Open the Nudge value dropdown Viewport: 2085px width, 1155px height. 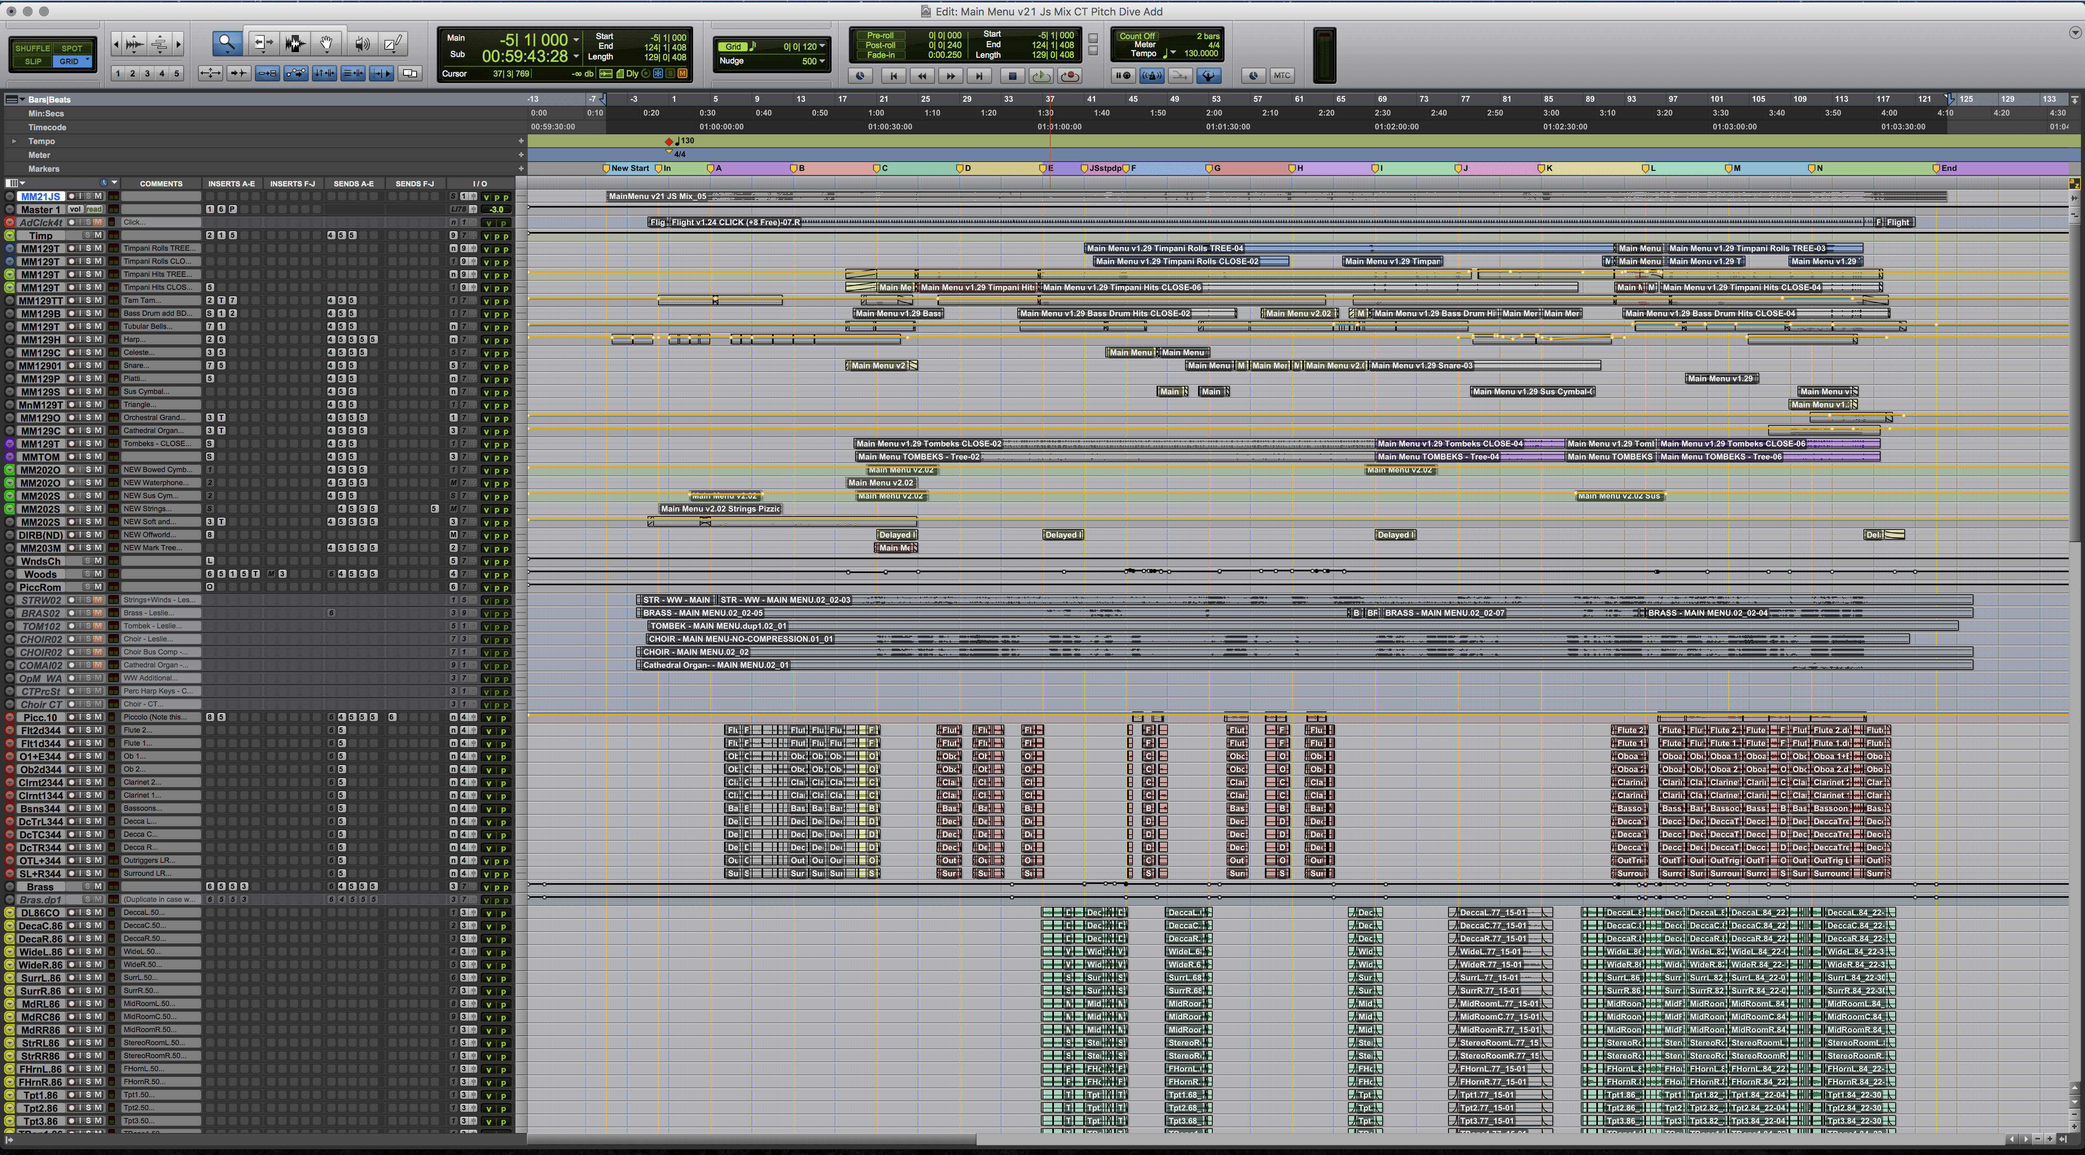821,61
